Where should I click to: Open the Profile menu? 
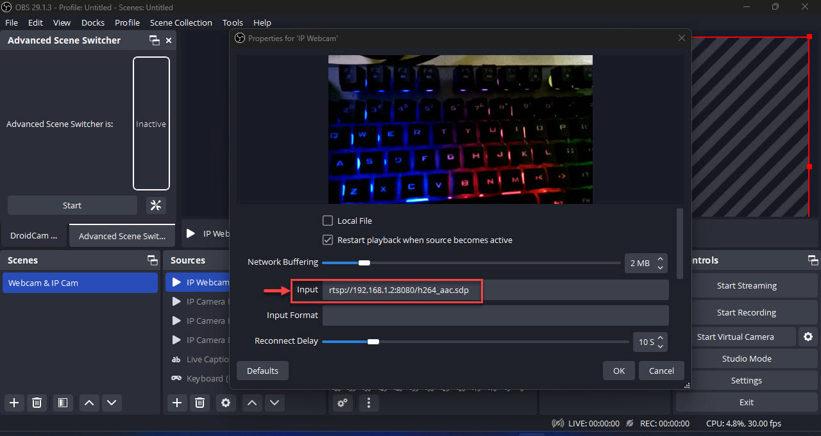tap(128, 22)
